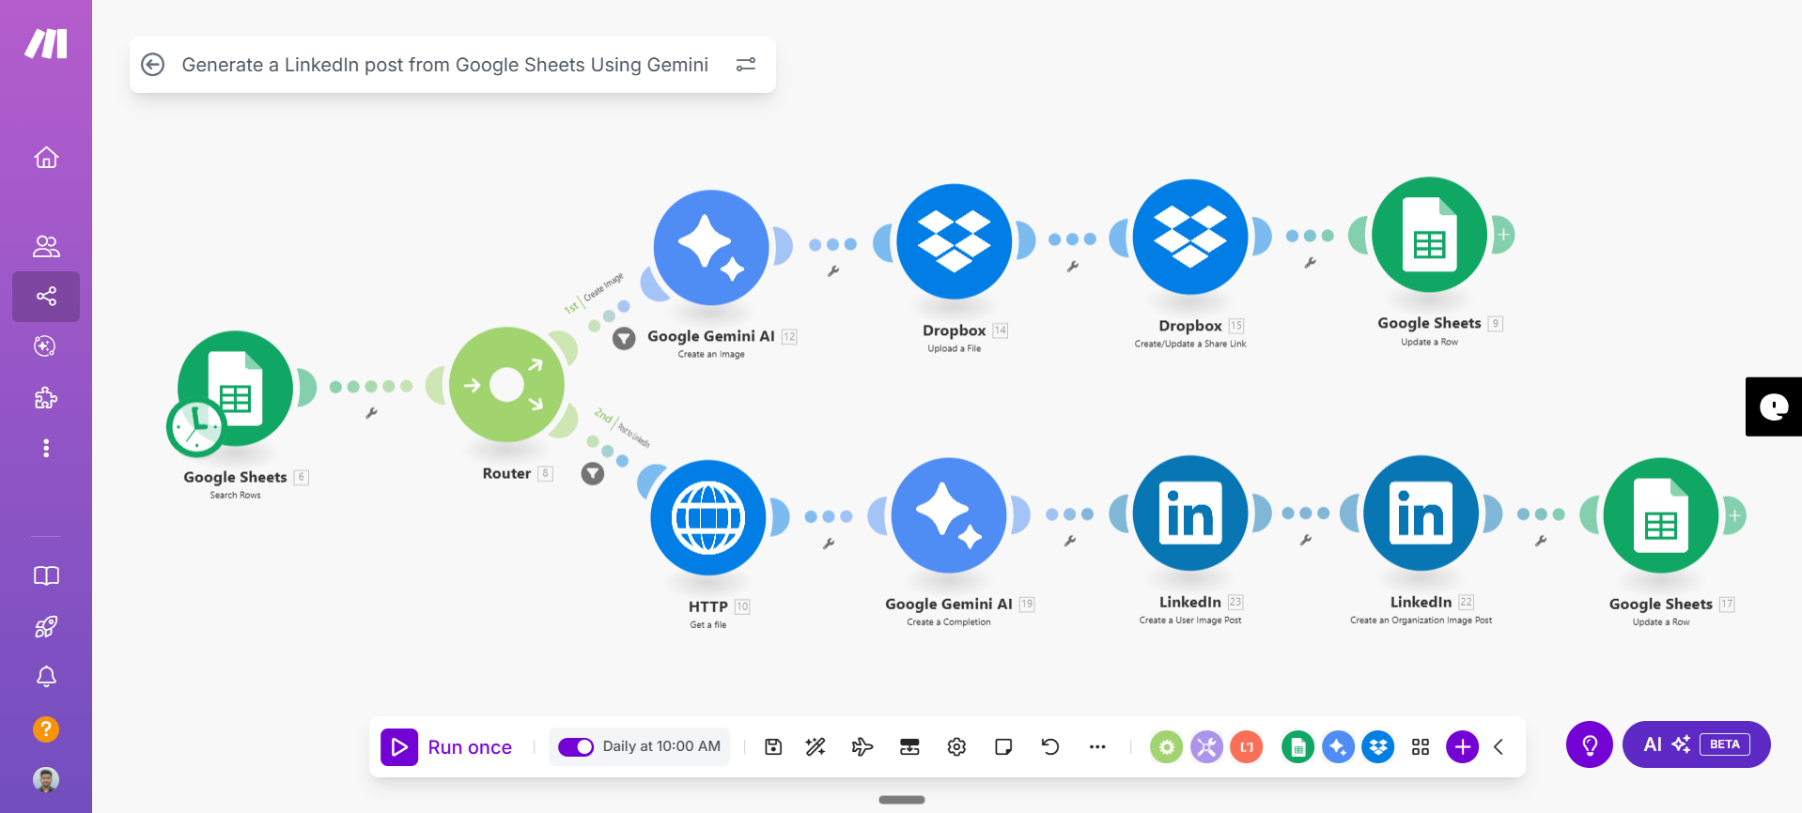Viewport: 1802px width, 813px height.
Task: Open Google Sheets Update a Row module 9
Action: point(1430,235)
